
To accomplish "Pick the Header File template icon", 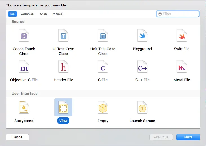I will tap(63, 66).
